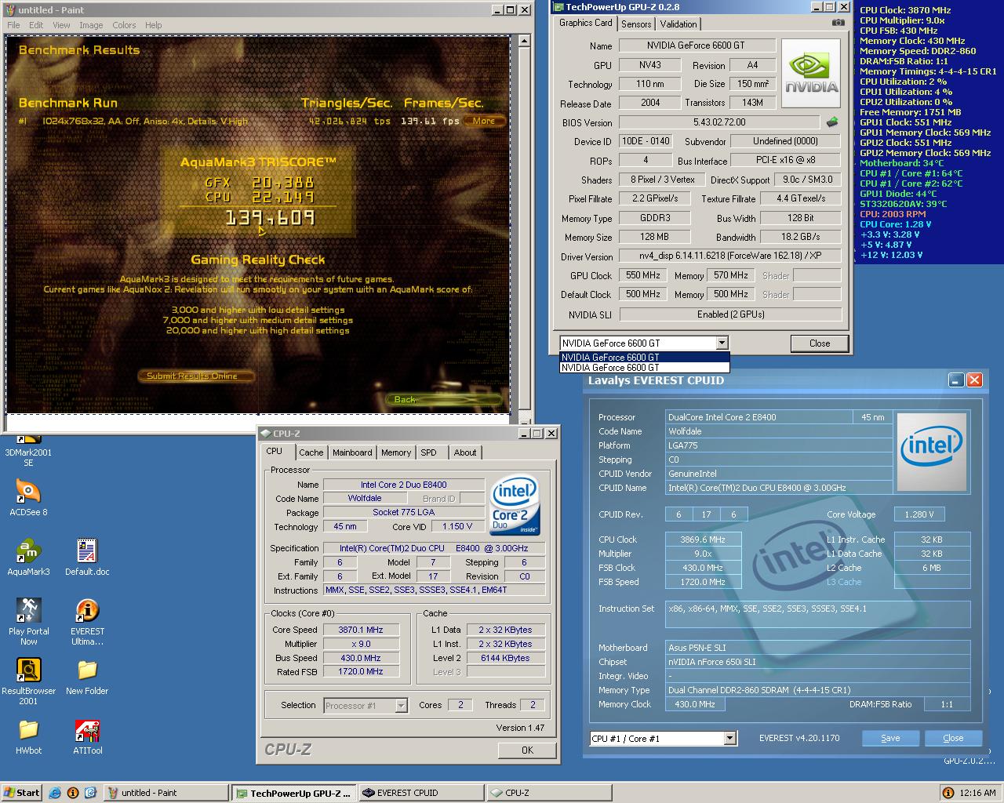Click the EVEREST tray icon near clock

(x=948, y=793)
